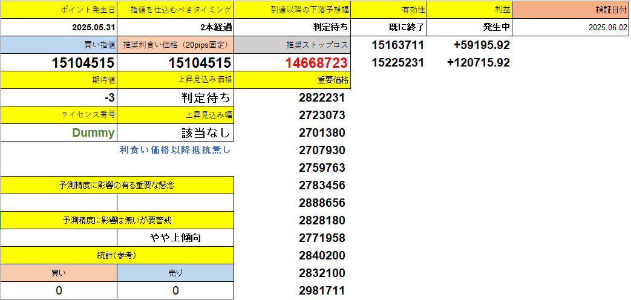Viewport: 631px width, 300px height.
Task: Select the important price 2771958
Action: (322, 238)
